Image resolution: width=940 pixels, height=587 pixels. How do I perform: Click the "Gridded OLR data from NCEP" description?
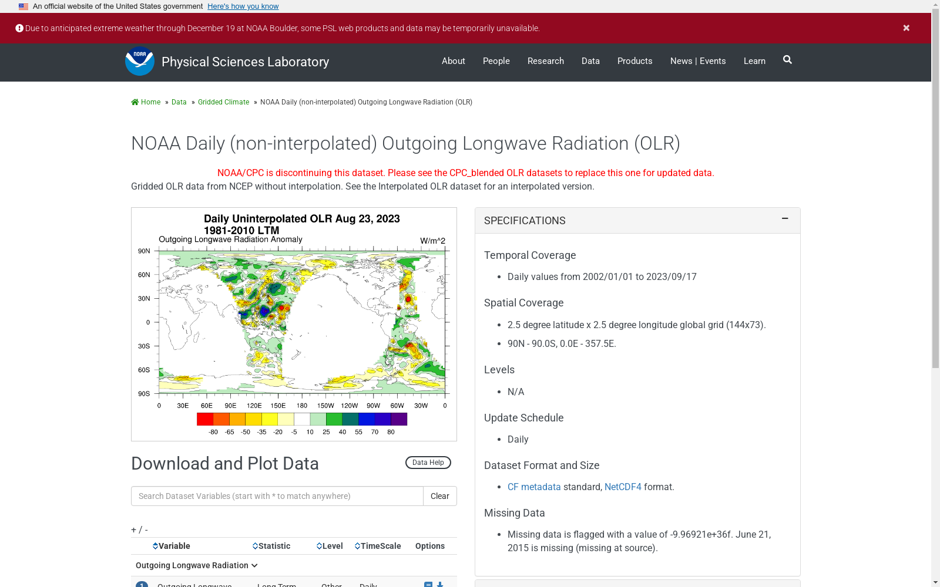click(x=362, y=187)
